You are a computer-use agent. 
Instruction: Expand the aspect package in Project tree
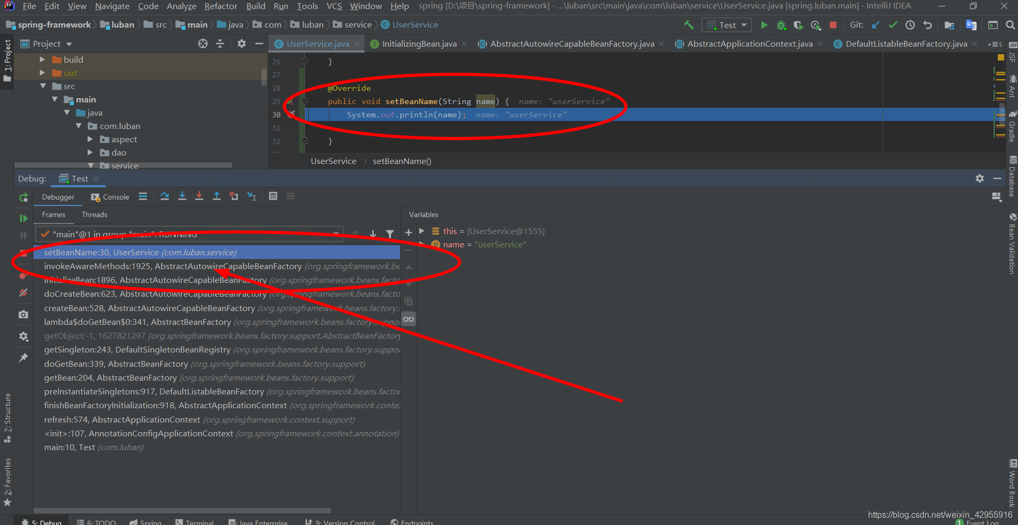pyautogui.click(x=90, y=139)
